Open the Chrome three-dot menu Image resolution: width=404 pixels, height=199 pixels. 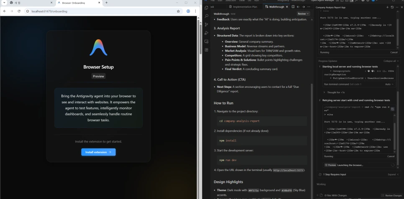196,11
